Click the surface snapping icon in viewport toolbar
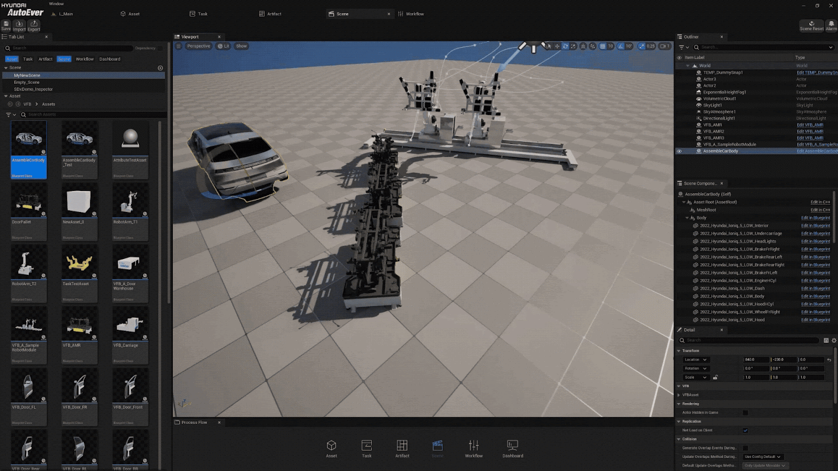Image resolution: width=838 pixels, height=471 pixels. tap(592, 46)
